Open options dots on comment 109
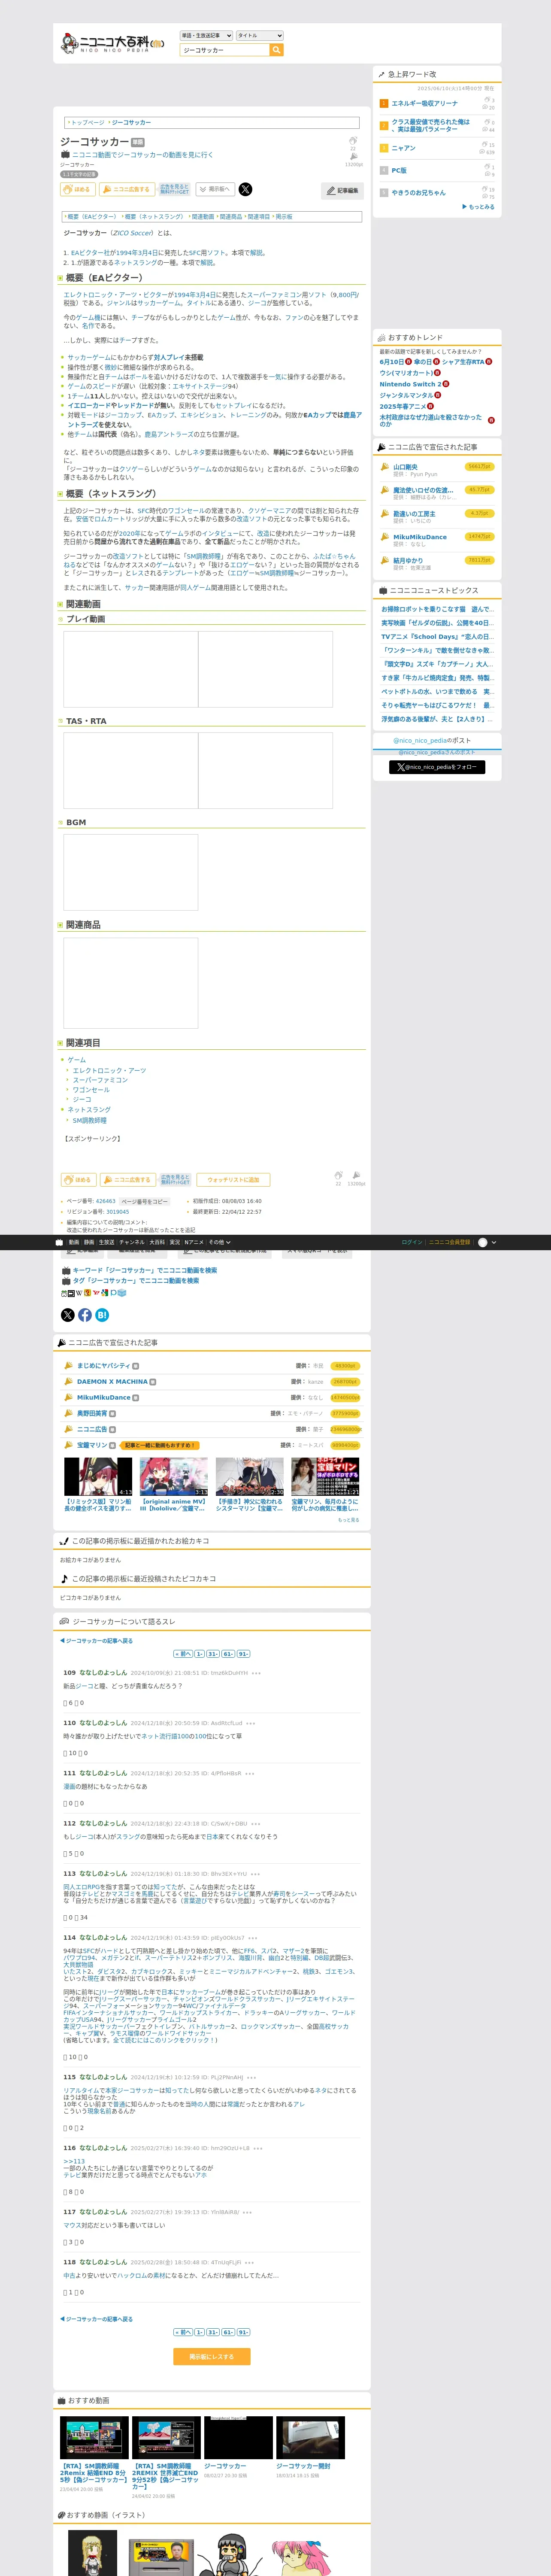Image resolution: width=551 pixels, height=2576 pixels. point(256,1673)
